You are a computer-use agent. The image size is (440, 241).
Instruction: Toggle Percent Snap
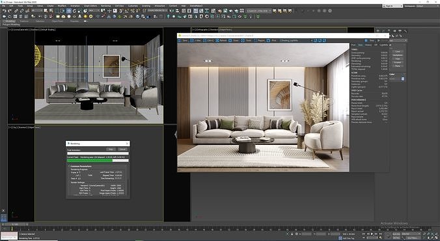pos(132,11)
